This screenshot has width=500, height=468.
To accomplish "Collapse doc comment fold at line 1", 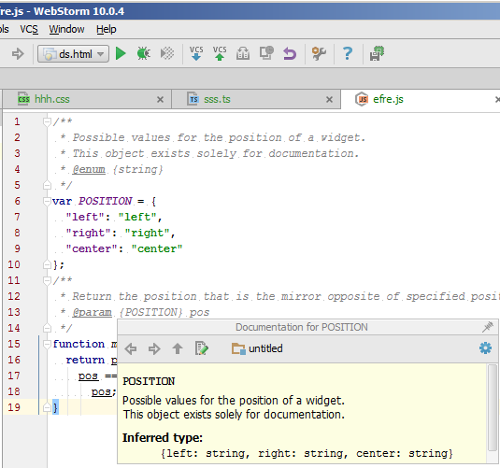I will [47, 121].
